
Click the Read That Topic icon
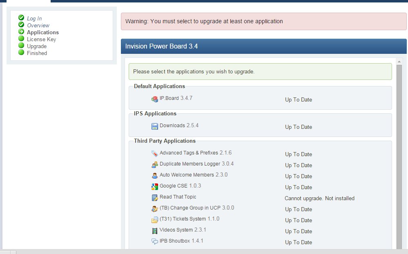click(x=155, y=198)
